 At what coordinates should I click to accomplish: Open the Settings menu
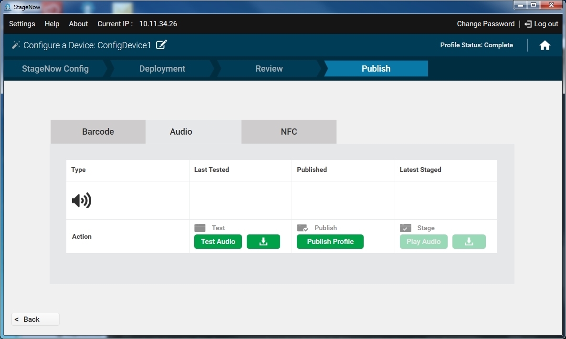tap(22, 24)
